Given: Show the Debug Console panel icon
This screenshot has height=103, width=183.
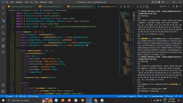Looking at the screenshot, I should point(144,7).
